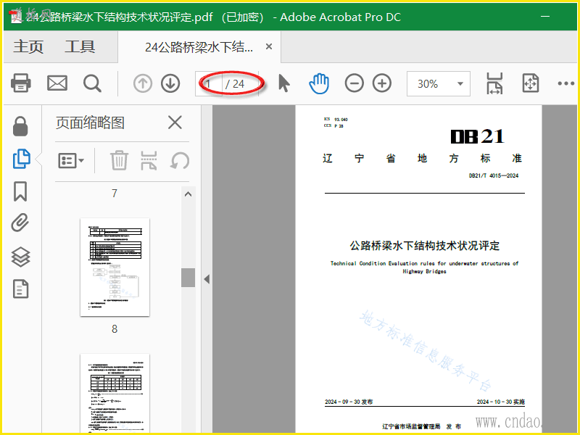Close the 24公路桥梁水下结... document tab
Viewport: 580px width, 435px height.
coord(269,46)
